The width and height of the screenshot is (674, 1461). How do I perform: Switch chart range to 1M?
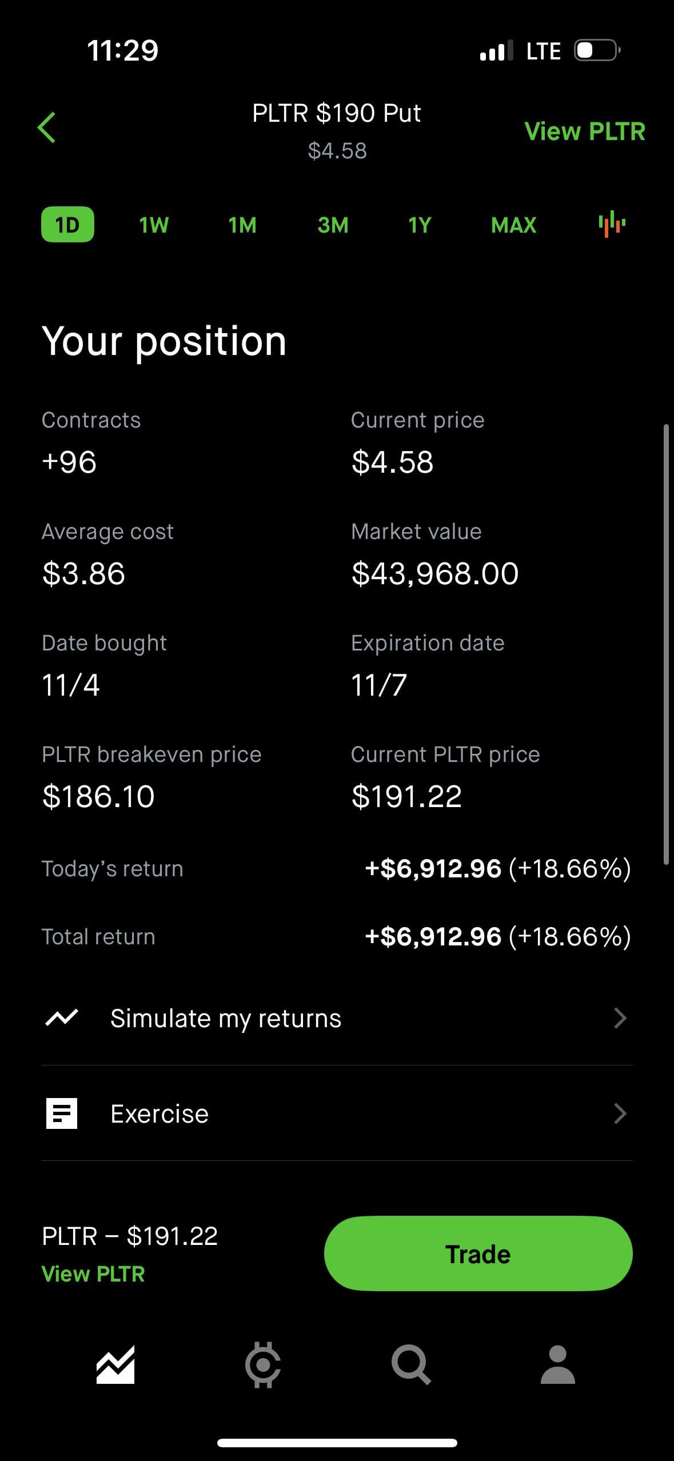(242, 225)
